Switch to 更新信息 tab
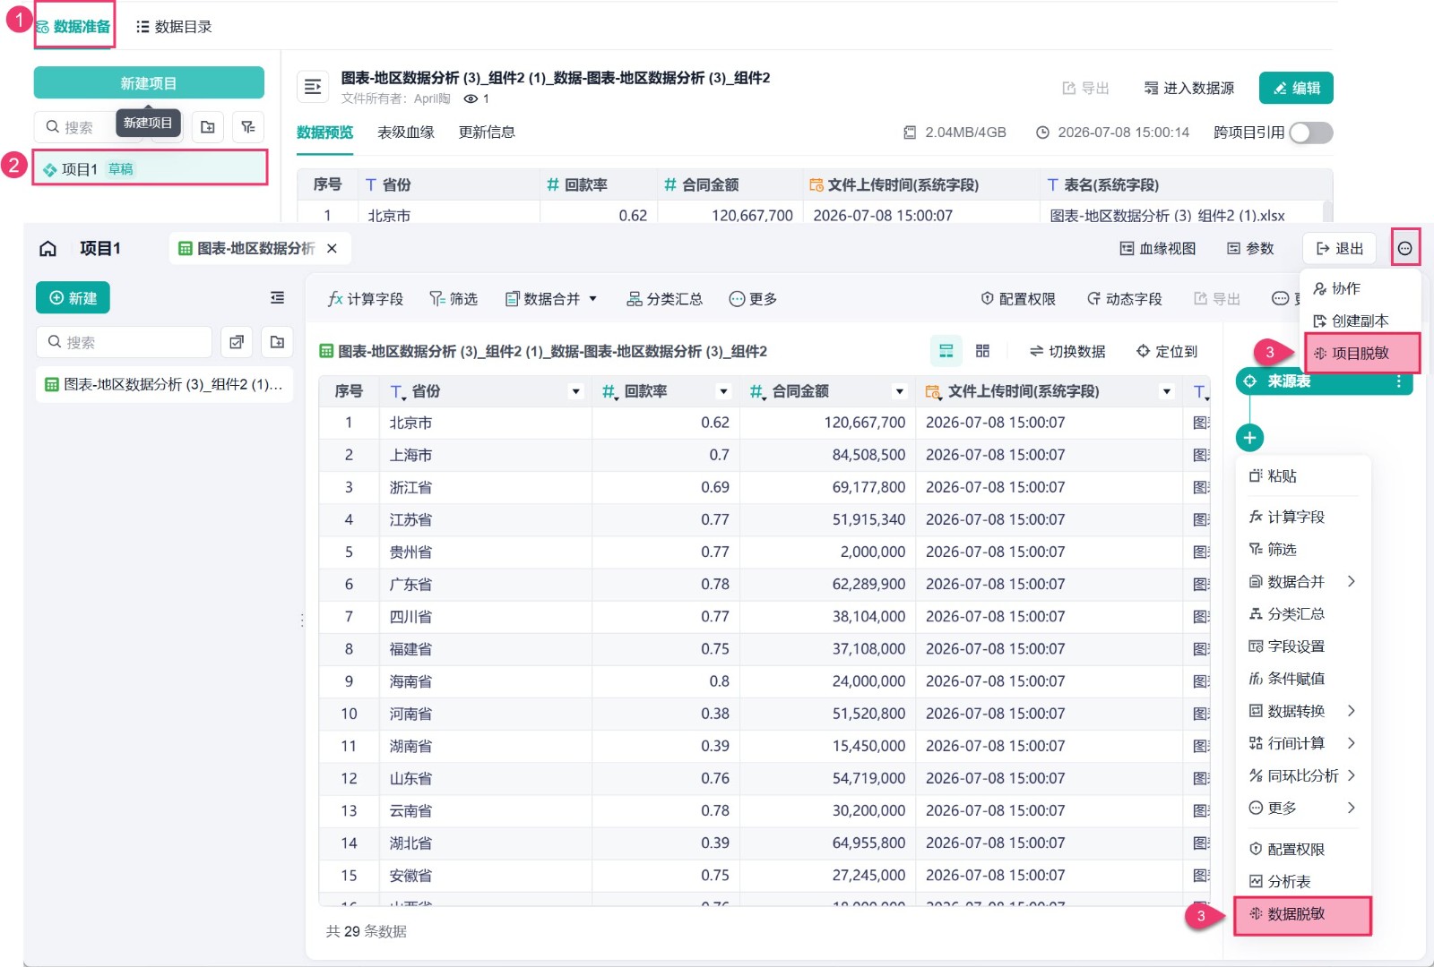 coord(487,133)
